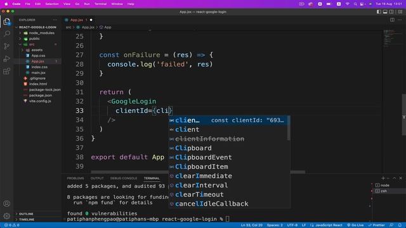This screenshot has width=406, height=228.
Task: Split the editor right
Action: 392,20
